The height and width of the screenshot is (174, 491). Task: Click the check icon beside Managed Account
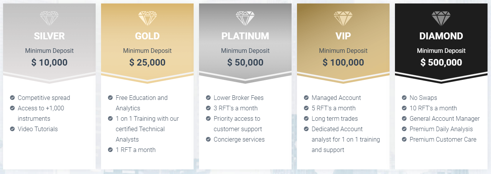point(306,98)
